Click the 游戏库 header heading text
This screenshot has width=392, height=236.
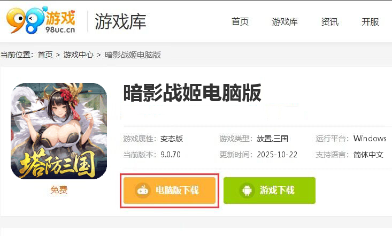[120, 21]
